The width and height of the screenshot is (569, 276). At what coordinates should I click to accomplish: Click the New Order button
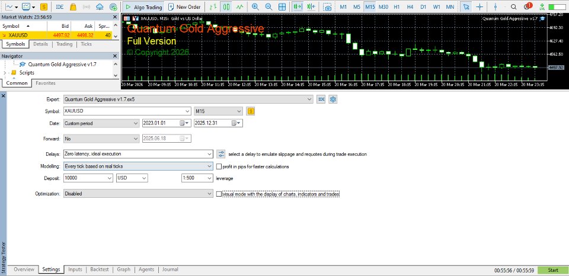click(184, 7)
